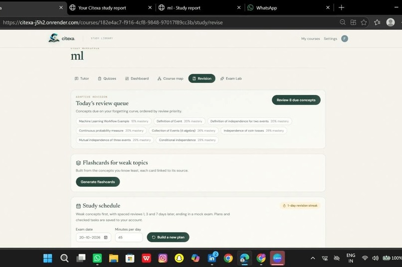Open volume control in system tray
Screen dimensions: 402x267
(376, 258)
